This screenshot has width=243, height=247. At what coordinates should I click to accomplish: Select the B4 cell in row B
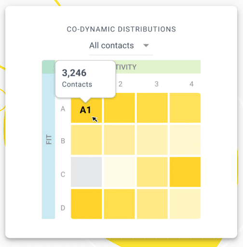point(185,140)
